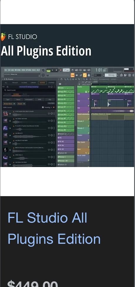Toggle the checkbox left of Trending
135x287 pixels.
pos(43,107)
